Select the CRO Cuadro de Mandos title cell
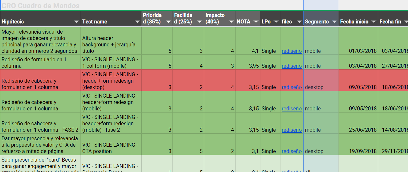The image size is (408, 172). 41,6
